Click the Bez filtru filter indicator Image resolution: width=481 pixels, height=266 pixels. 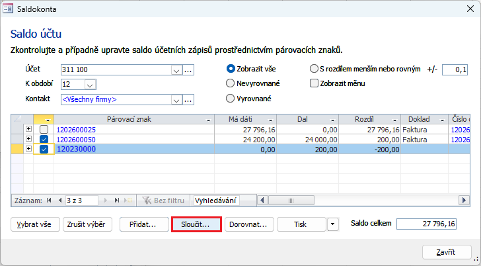(163, 200)
